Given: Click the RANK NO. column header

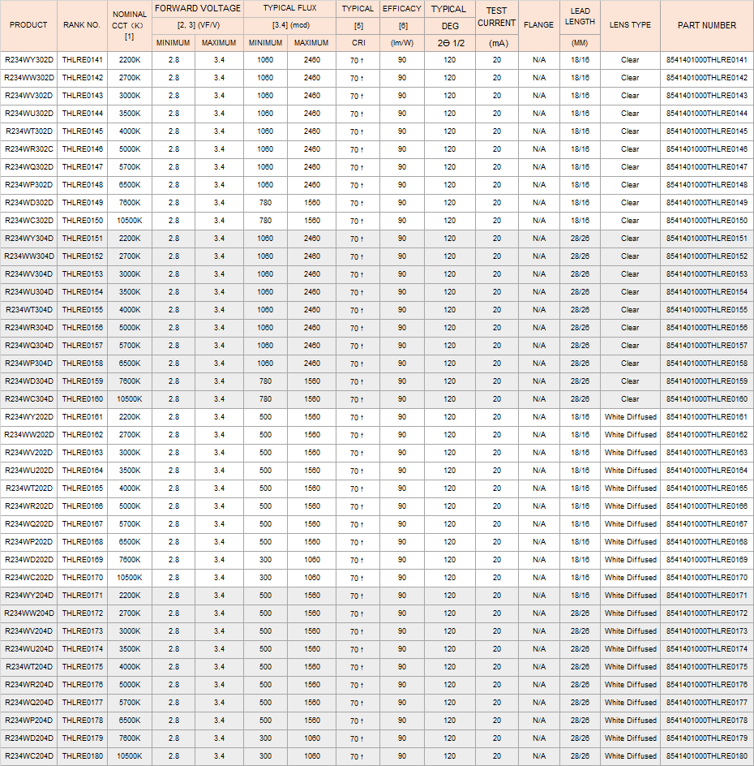Looking at the screenshot, I should click(82, 25).
